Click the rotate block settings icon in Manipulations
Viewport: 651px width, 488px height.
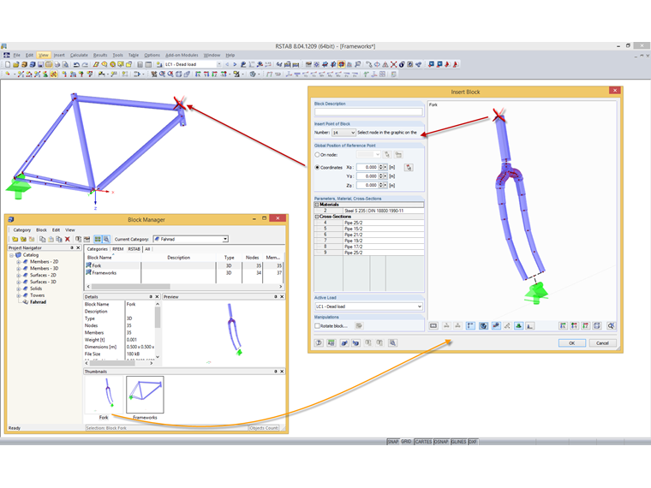[359, 325]
